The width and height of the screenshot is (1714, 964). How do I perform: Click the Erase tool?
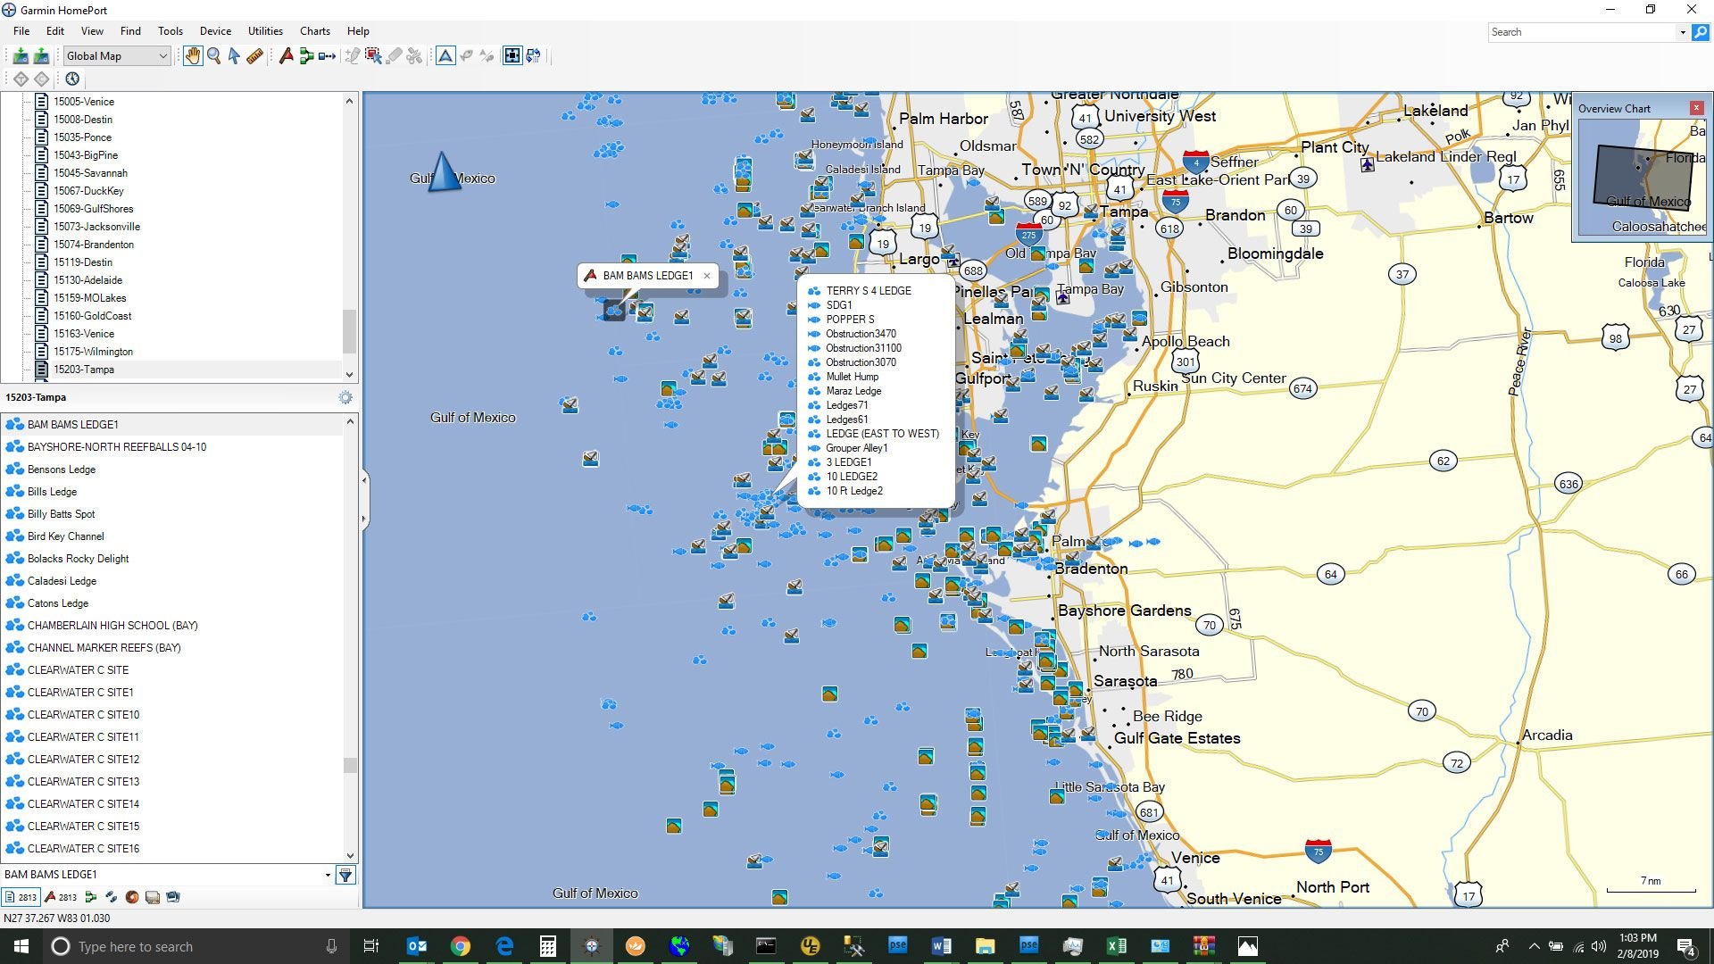point(394,56)
